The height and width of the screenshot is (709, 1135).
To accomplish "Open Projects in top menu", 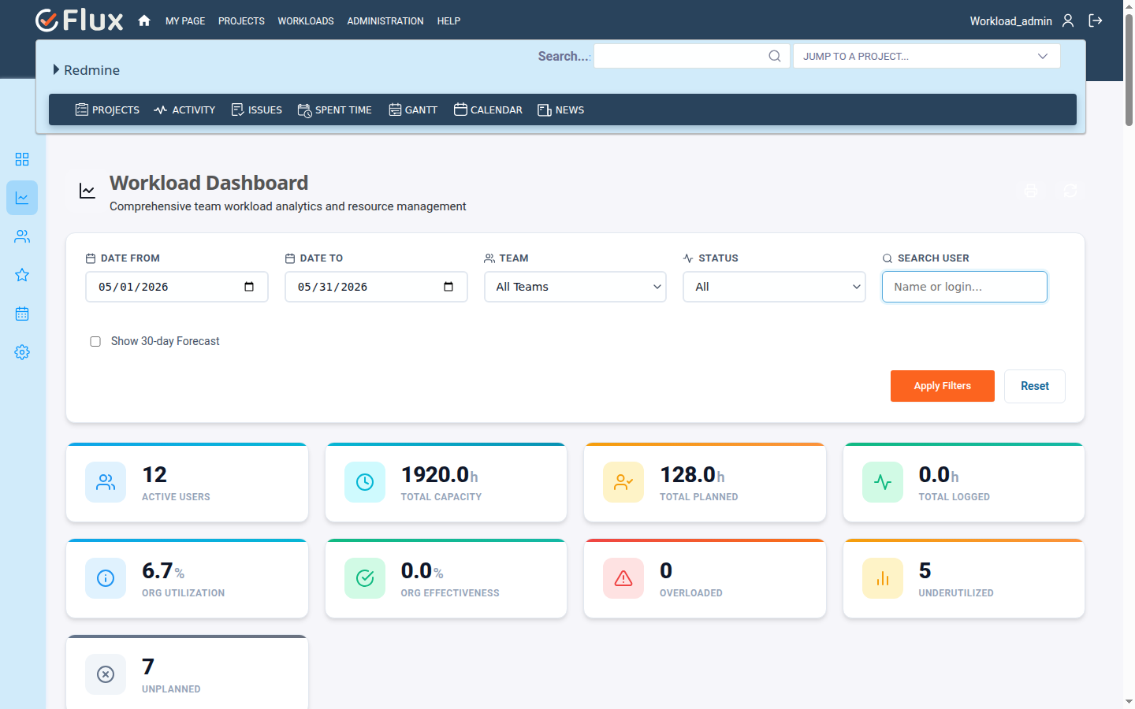I will point(241,21).
